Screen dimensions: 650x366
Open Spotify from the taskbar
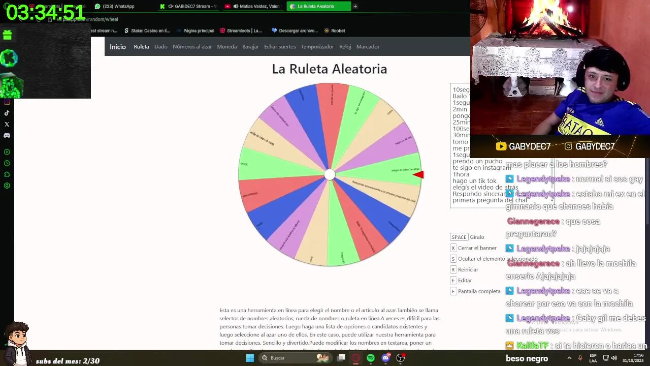(x=371, y=358)
